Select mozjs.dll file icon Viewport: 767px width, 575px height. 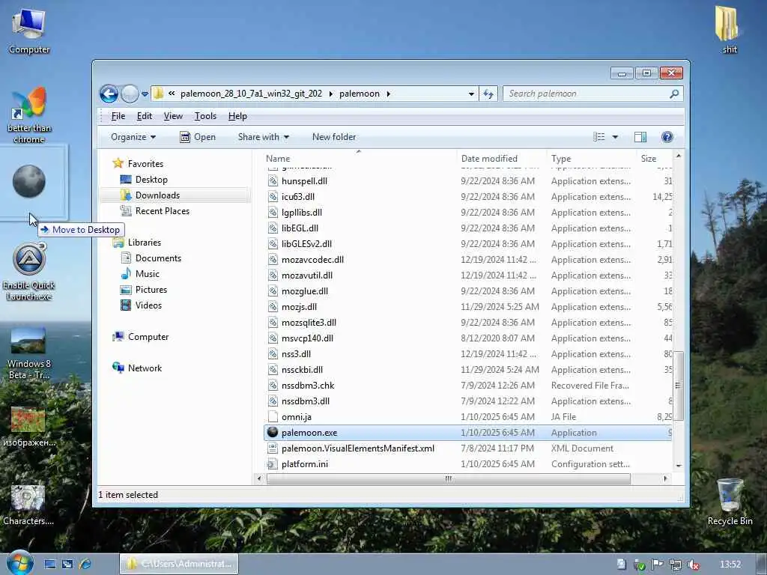pos(273,307)
